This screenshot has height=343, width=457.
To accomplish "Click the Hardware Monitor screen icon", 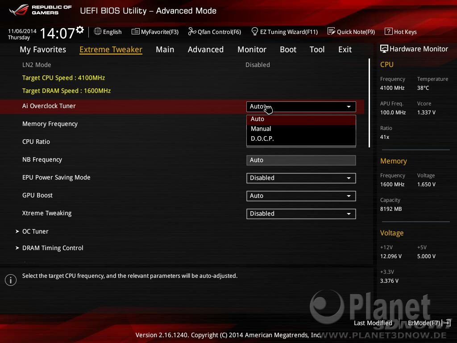I will tap(384, 49).
